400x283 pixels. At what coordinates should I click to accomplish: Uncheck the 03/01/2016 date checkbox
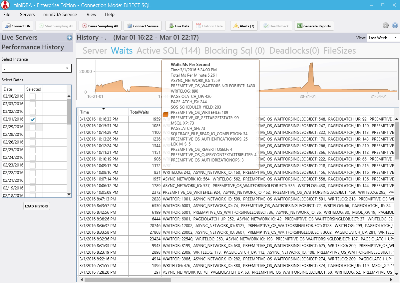pos(32,119)
